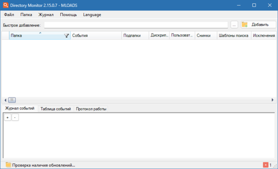Viewport: 278px width, 169px height.
Task: Click the browse '...' button
Action: click(234, 25)
